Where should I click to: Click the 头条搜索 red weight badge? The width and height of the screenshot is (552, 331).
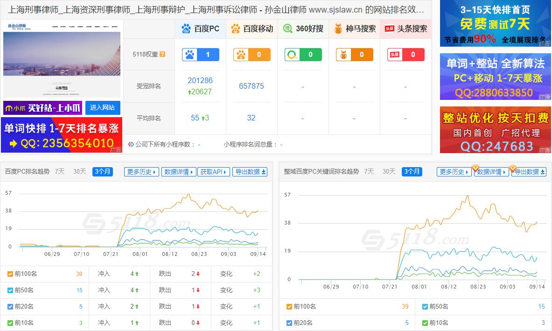coord(405,55)
